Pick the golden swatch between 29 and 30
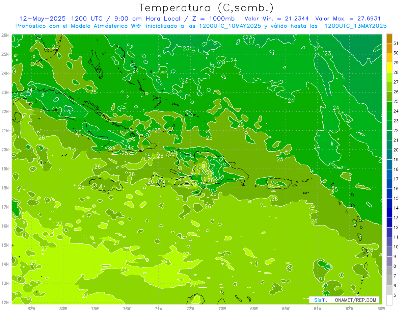The height and width of the screenshot is (313, 405). (389, 58)
